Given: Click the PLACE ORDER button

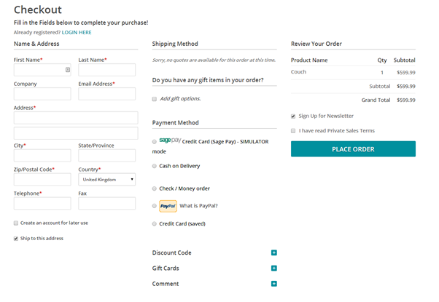Looking at the screenshot, I should click(x=353, y=149).
